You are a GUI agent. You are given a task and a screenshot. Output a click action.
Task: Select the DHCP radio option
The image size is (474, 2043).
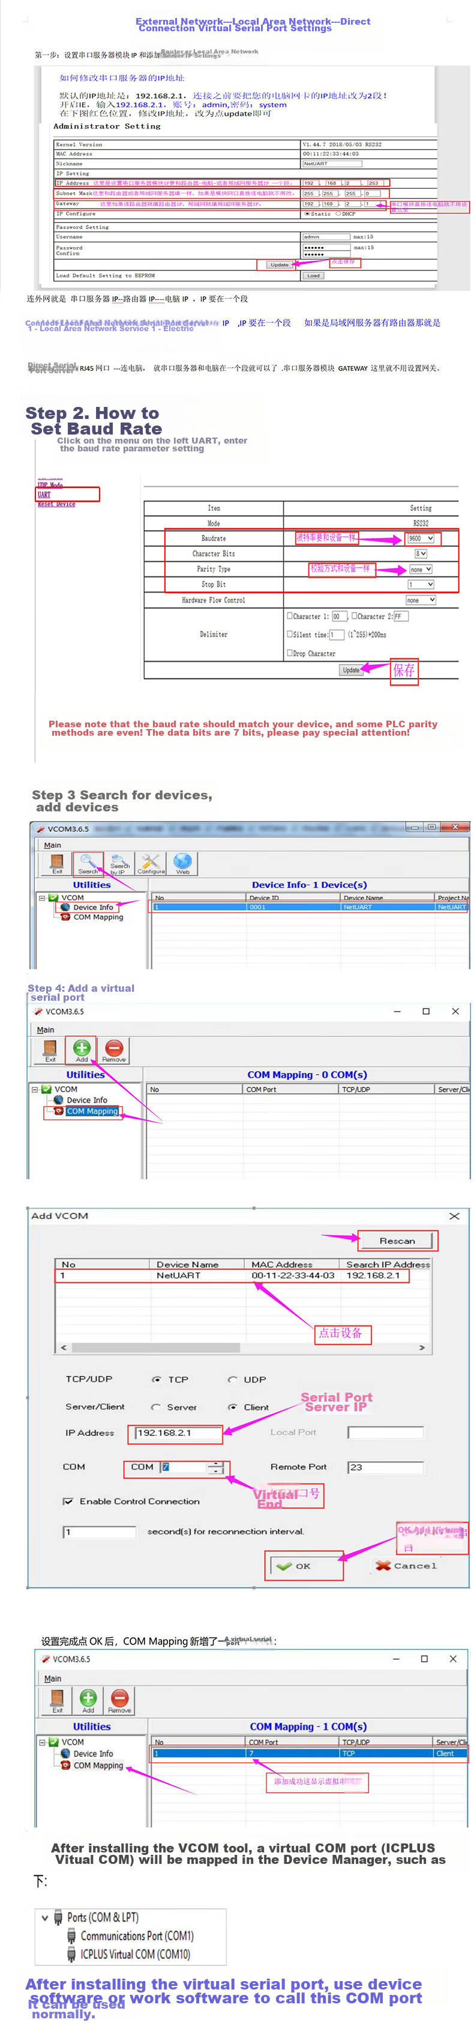pos(338,213)
